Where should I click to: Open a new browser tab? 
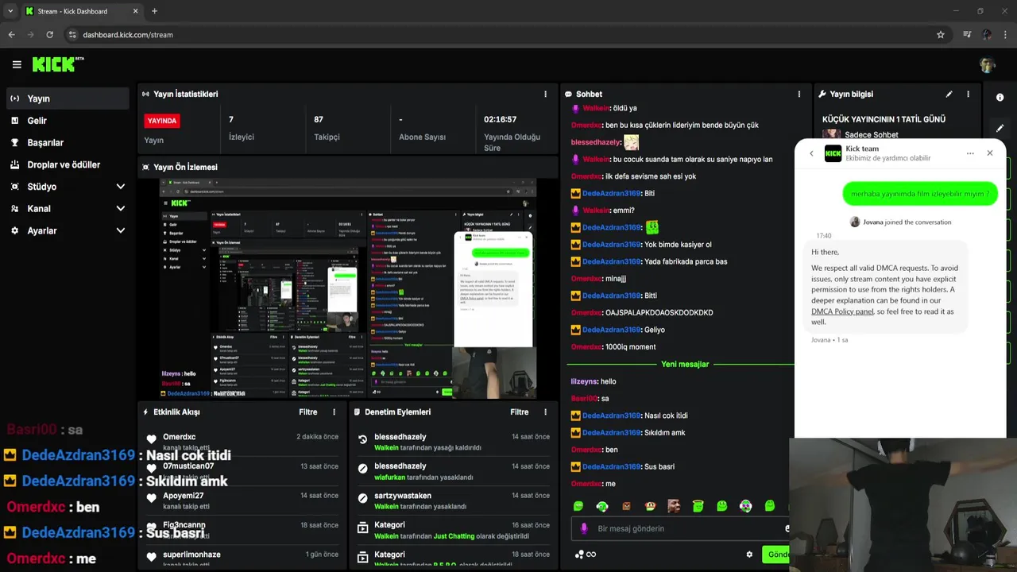[x=154, y=11]
